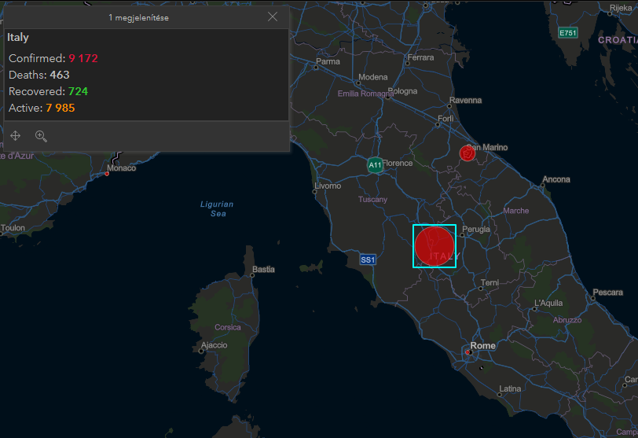Click the Ajaccio label on Corsica
638x438 pixels.
coord(214,345)
